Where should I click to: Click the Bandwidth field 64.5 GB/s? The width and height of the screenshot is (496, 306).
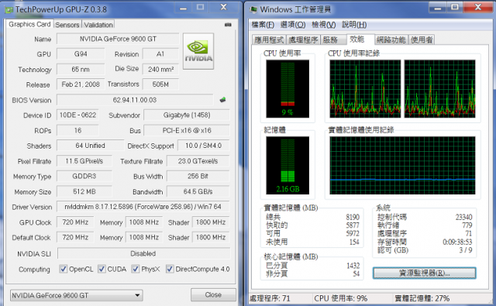(x=198, y=192)
